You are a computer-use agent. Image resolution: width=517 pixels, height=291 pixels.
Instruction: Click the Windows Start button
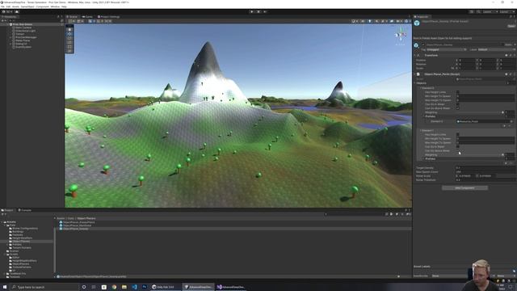tap(5, 287)
